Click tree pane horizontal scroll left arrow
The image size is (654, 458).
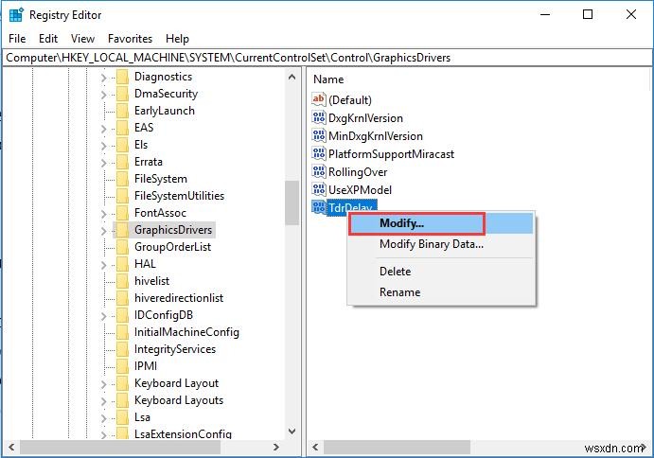[x=11, y=448]
